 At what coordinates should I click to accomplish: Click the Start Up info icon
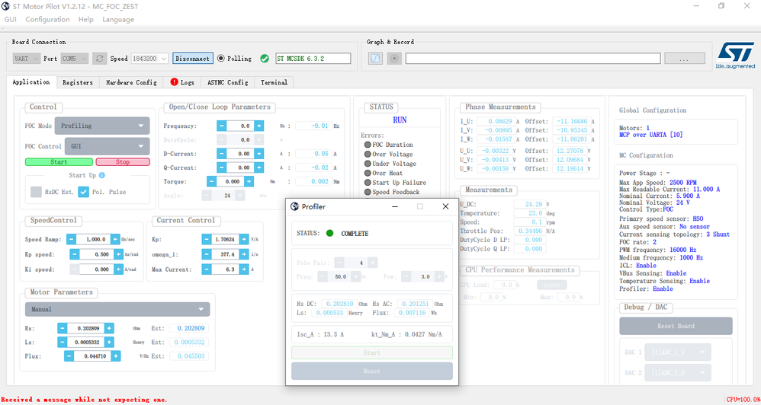[102, 175]
